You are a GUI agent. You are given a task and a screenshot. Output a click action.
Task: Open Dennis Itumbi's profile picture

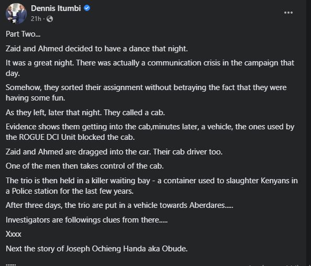(16, 14)
